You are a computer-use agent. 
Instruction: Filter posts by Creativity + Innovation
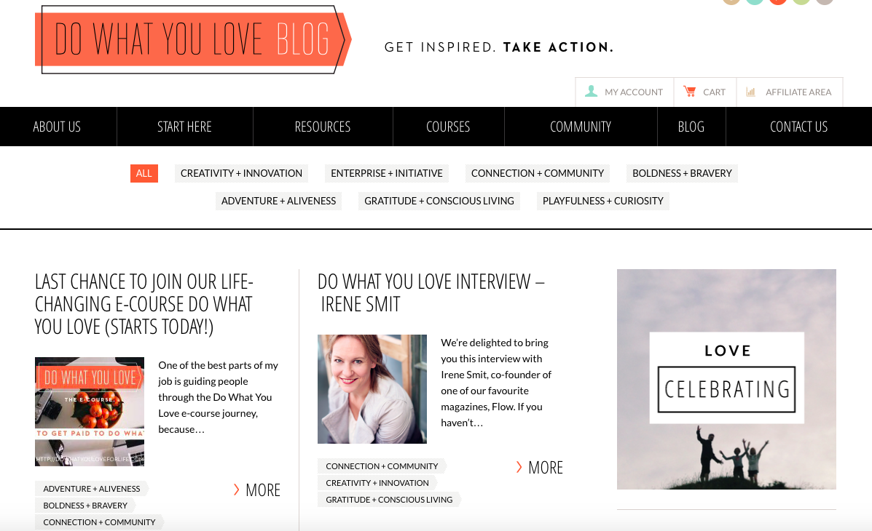(241, 173)
